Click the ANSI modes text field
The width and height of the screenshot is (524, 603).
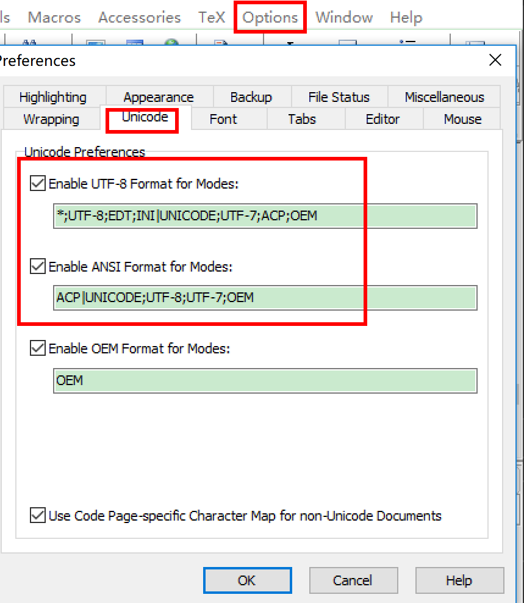pyautogui.click(x=265, y=298)
